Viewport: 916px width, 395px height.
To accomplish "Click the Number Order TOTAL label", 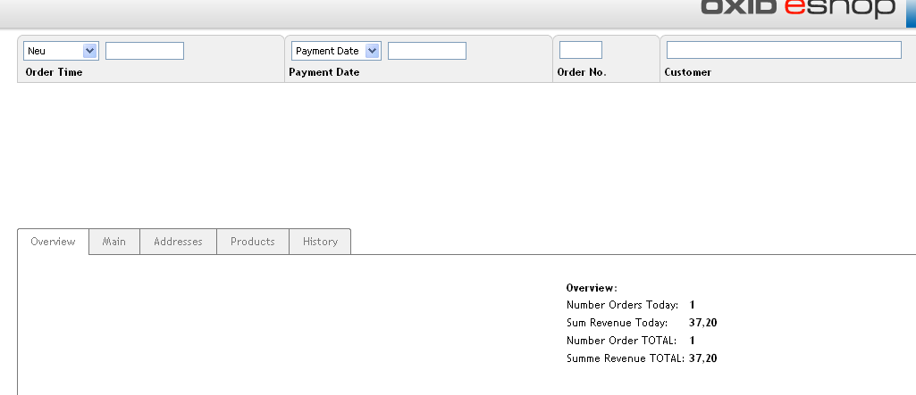I will coord(621,341).
